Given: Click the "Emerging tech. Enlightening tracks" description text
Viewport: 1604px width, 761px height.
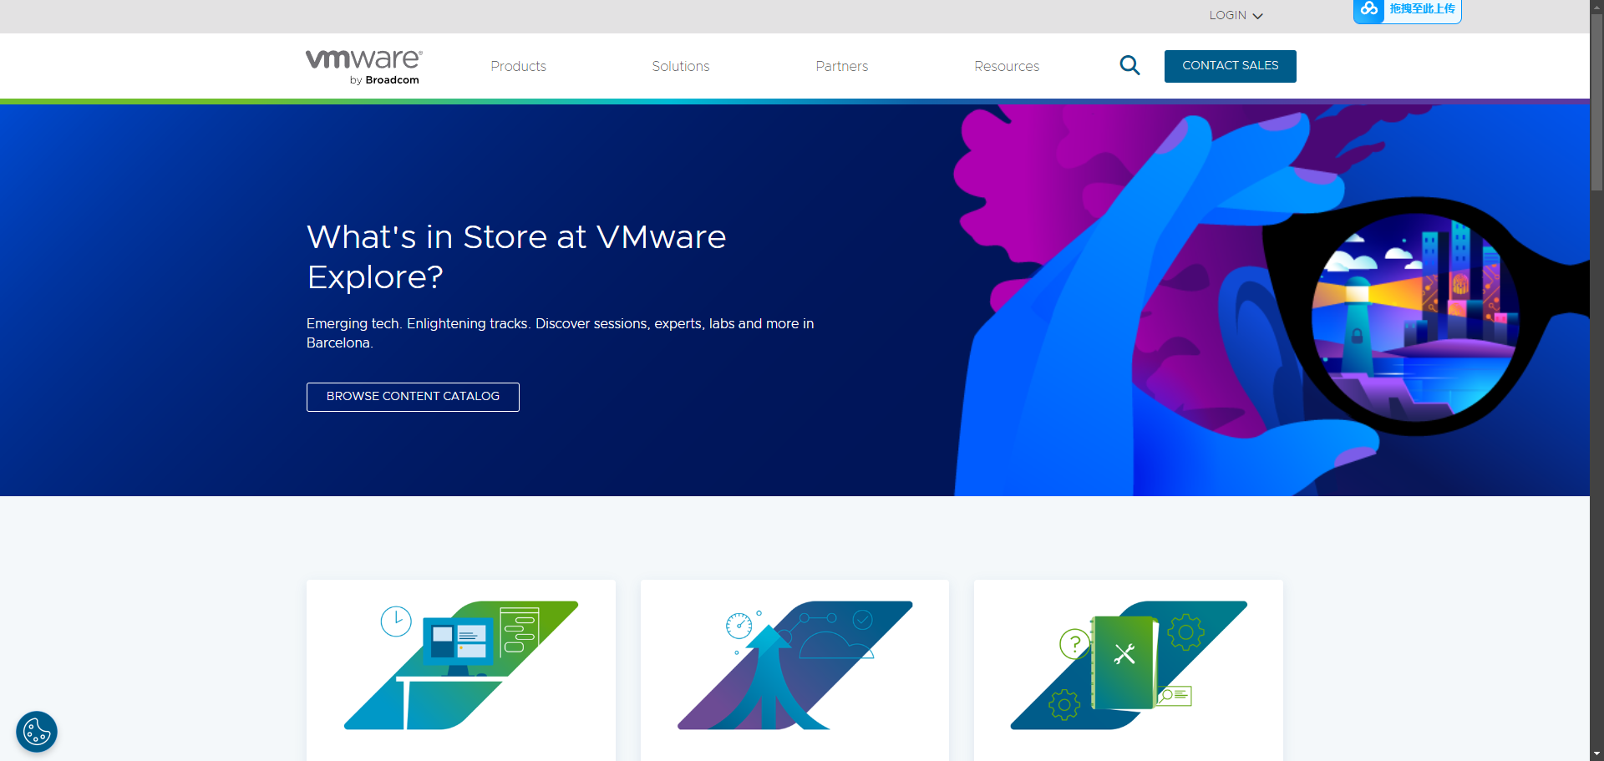Looking at the screenshot, I should [x=560, y=333].
